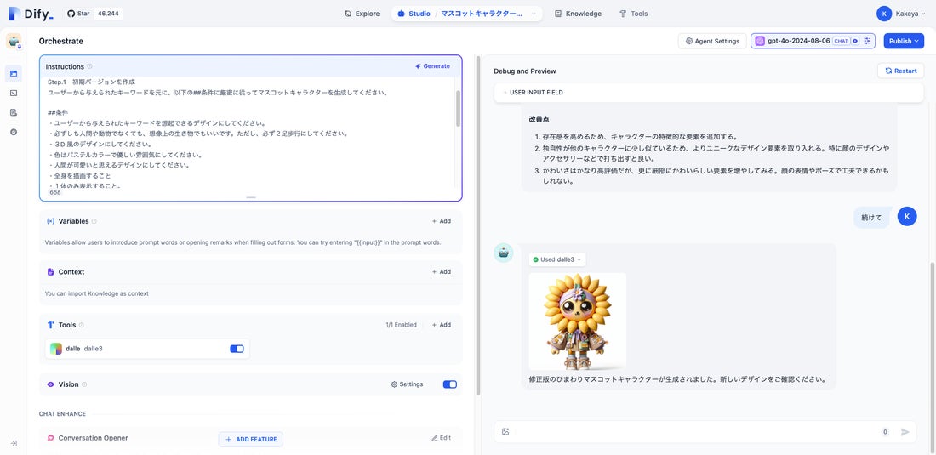Expand the USER INPUT FIELD section
Image resolution: width=936 pixels, height=455 pixels.
709,93
